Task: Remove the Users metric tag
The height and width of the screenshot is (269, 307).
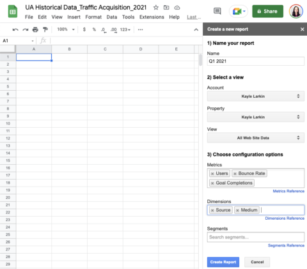Action: (212, 174)
